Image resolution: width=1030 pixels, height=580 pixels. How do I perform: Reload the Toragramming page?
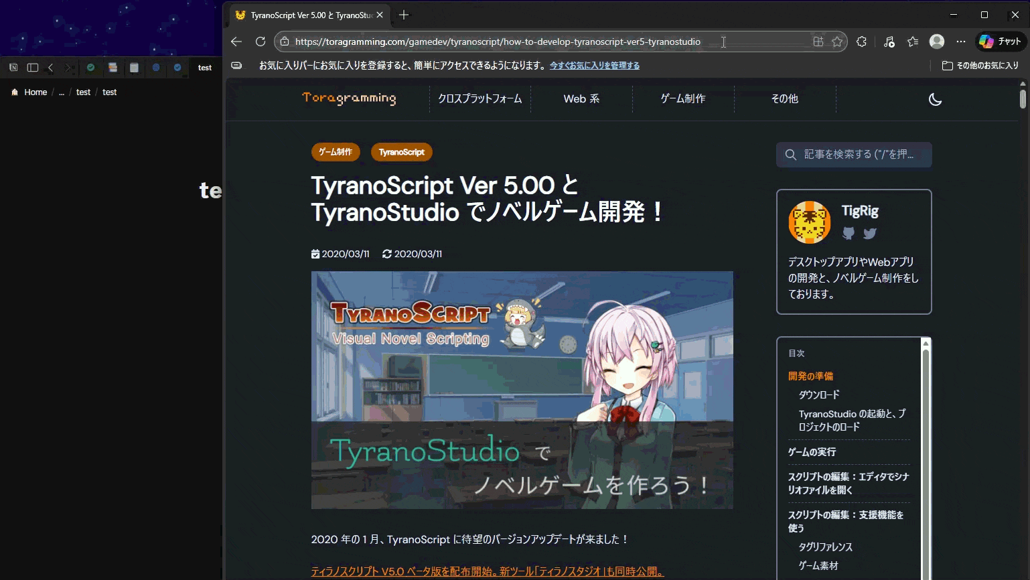click(x=261, y=42)
